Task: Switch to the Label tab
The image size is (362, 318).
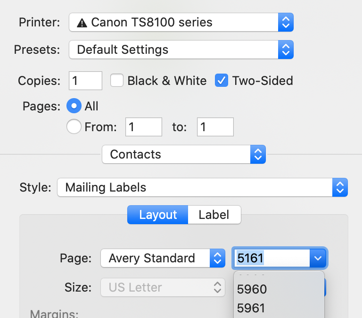Action: coord(214,215)
